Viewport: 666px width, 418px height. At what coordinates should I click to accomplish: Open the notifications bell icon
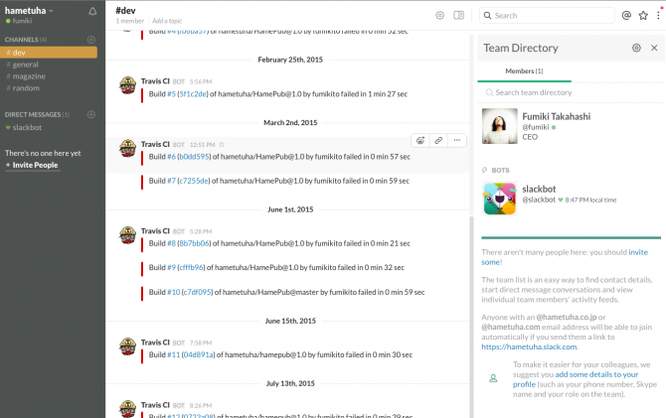(x=92, y=12)
